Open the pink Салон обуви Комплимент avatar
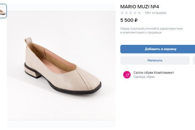The height and width of the screenshot is (130, 195). tap(127, 75)
